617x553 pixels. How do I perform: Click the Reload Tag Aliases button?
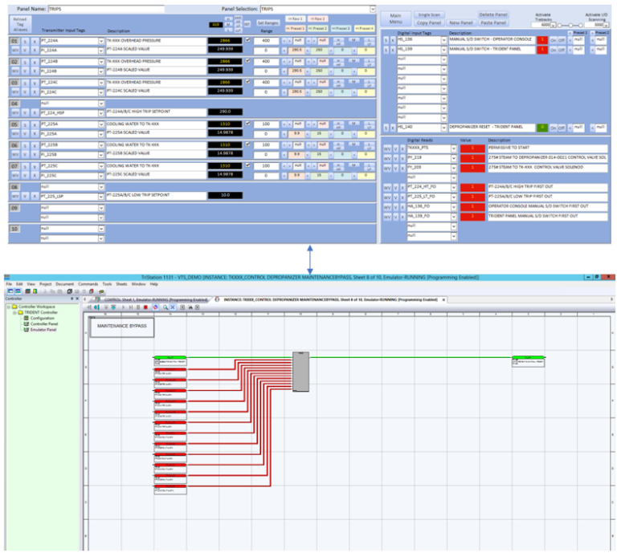[20, 24]
